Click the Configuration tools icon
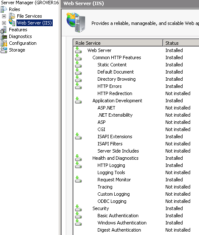199x235 pixels. 4,43
